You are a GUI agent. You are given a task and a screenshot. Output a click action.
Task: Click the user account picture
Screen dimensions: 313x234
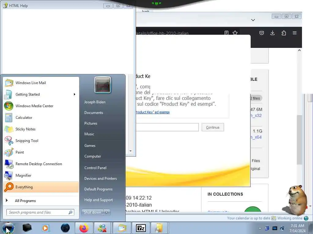(x=103, y=85)
